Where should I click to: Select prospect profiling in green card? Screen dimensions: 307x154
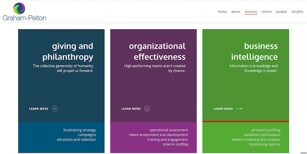[x=266, y=130]
